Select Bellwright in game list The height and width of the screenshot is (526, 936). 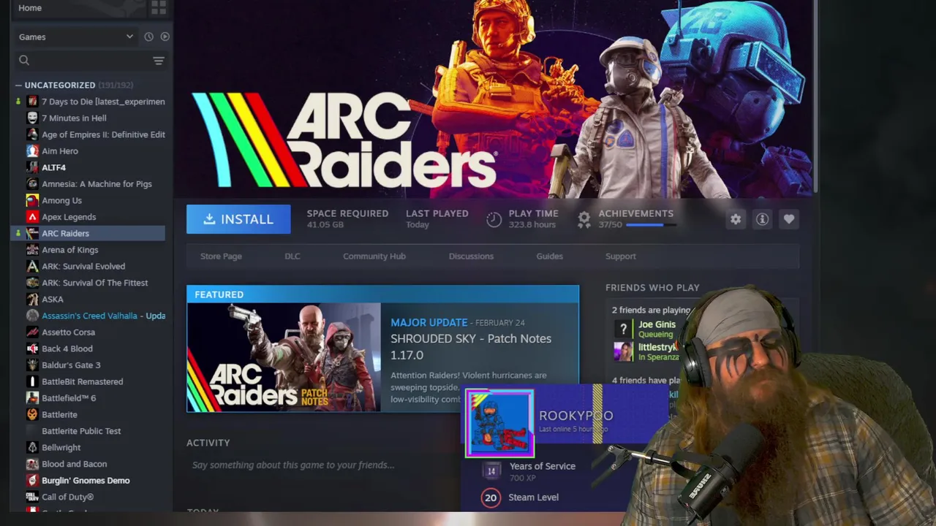coord(61,447)
